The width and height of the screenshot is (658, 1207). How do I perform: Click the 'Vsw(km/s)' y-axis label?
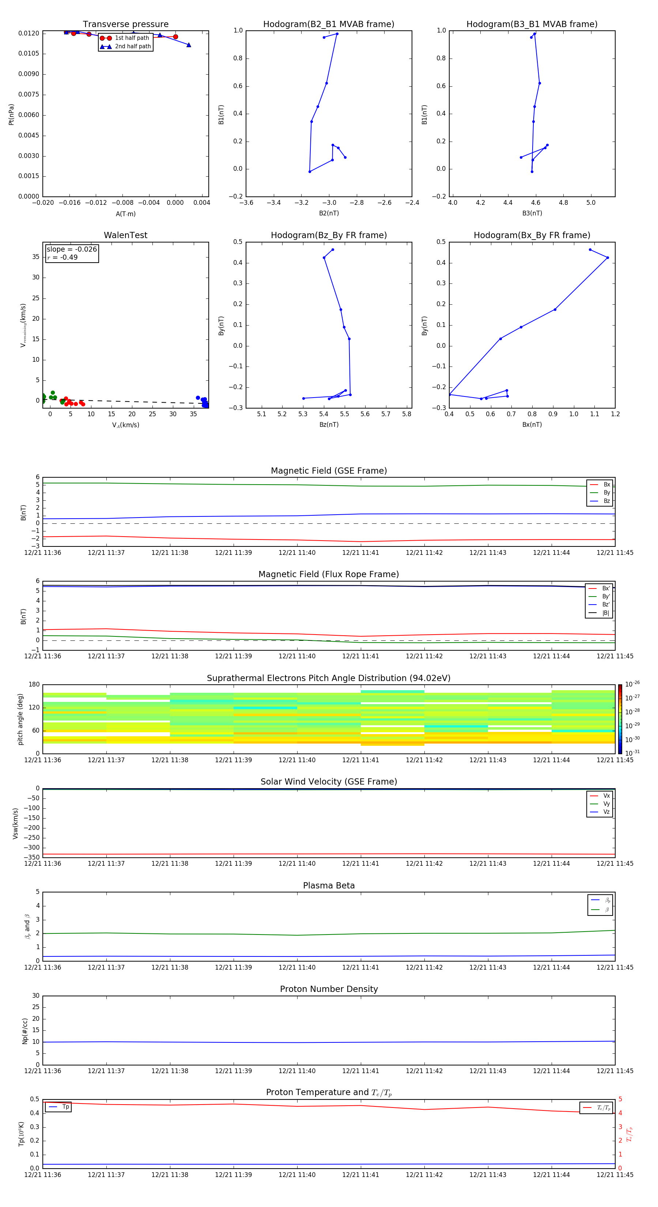(x=15, y=823)
